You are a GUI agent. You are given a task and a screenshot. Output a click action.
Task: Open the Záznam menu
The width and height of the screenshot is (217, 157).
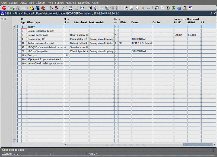pyautogui.click(x=40, y=3)
